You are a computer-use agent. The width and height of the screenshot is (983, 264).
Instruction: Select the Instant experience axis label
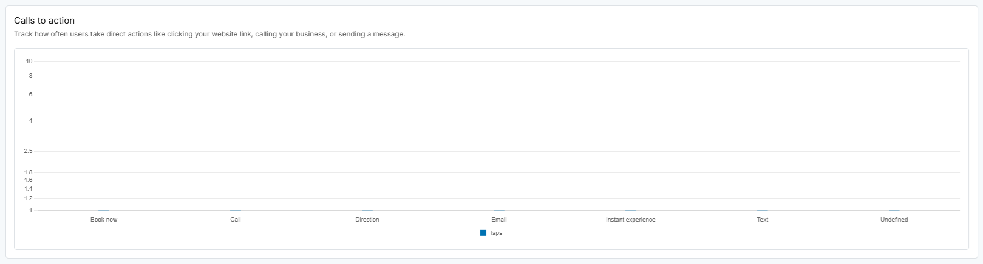tap(631, 220)
